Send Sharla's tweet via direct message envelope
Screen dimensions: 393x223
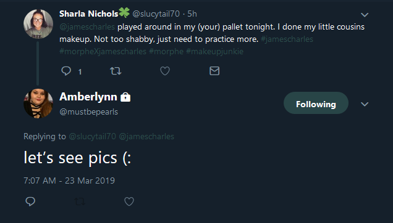pyautogui.click(x=214, y=71)
